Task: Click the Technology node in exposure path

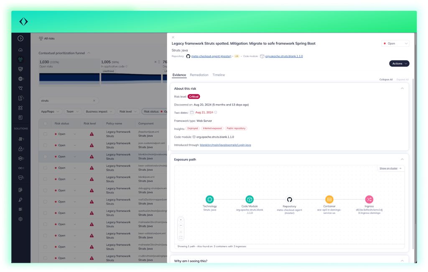Action: (209, 200)
